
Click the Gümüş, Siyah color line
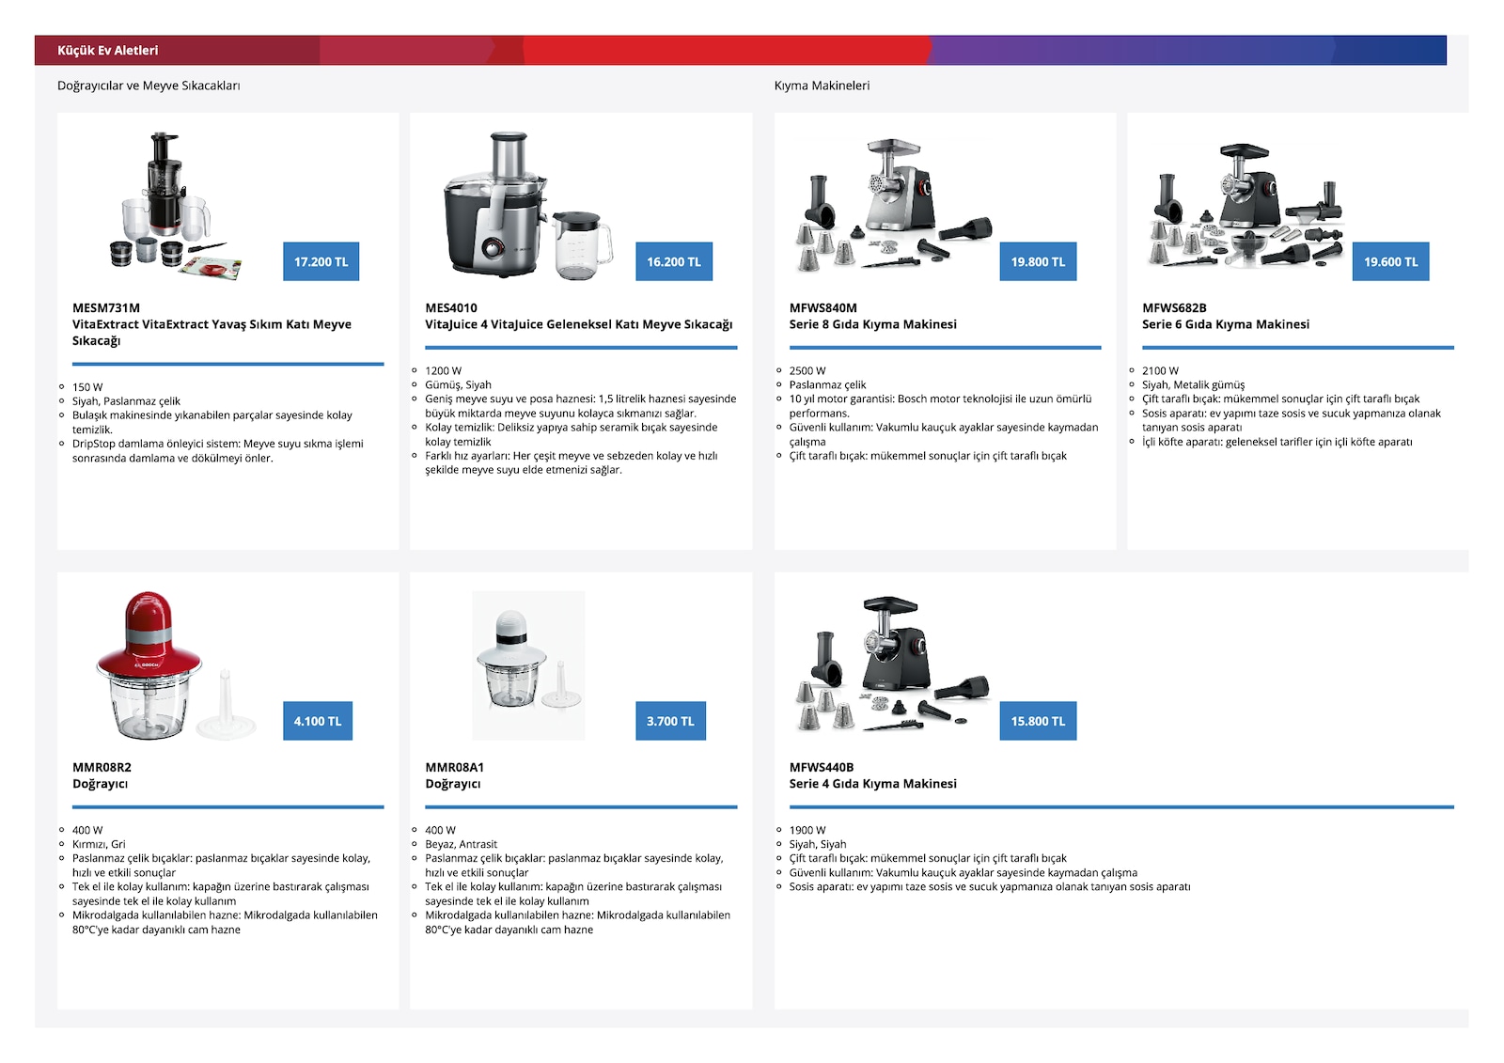coord(458,384)
